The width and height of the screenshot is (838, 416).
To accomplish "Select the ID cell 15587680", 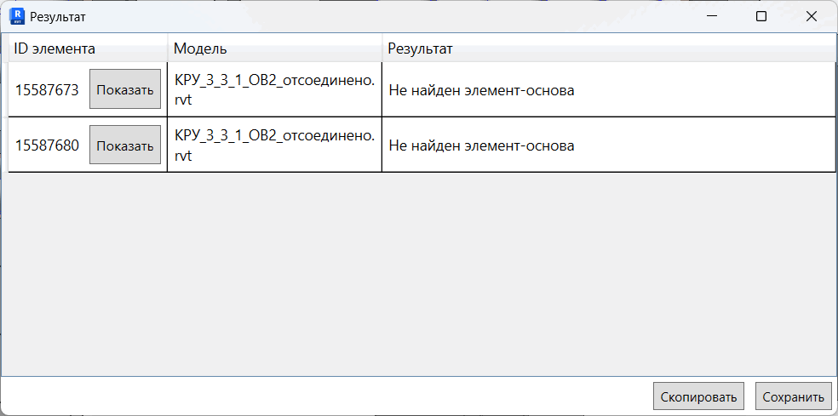I will tap(47, 145).
